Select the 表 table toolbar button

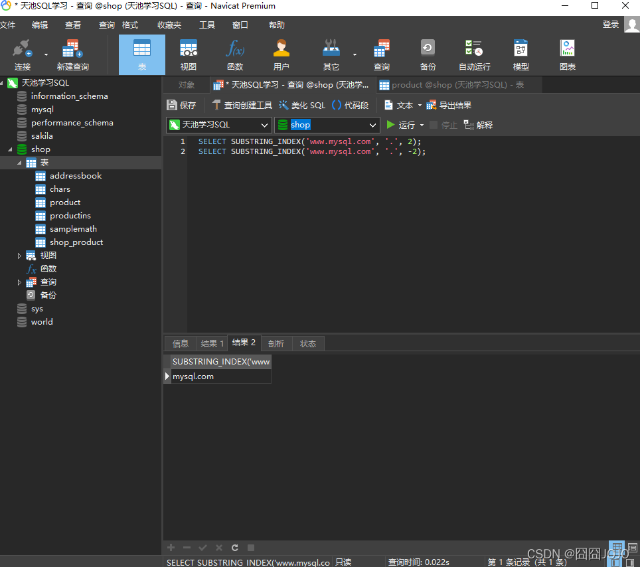tap(142, 54)
